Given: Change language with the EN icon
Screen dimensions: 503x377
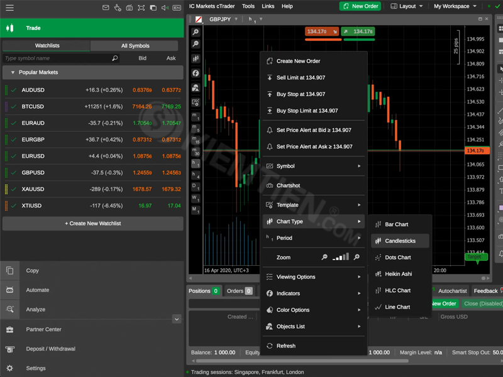Looking at the screenshot, I should 177,8.
